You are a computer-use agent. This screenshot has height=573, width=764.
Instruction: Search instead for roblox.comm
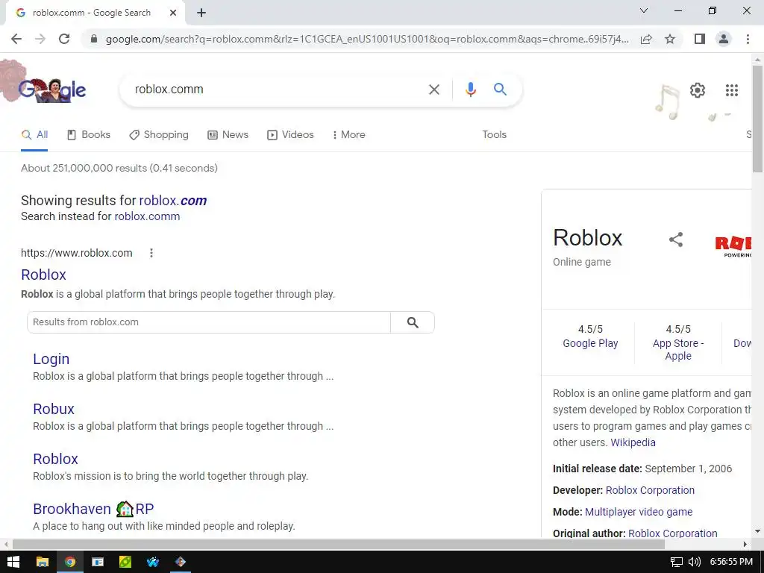(x=147, y=216)
